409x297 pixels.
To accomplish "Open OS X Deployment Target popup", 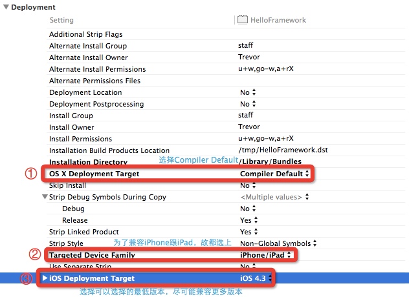I will click(274, 174).
